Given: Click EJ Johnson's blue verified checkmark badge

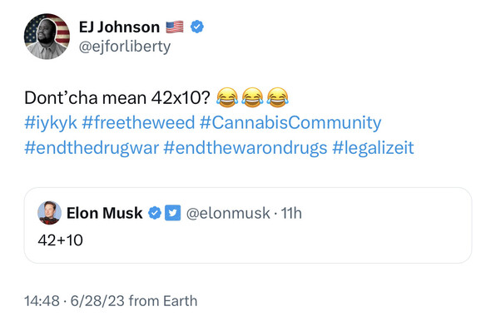Looking at the screenshot, I should coord(197,27).
